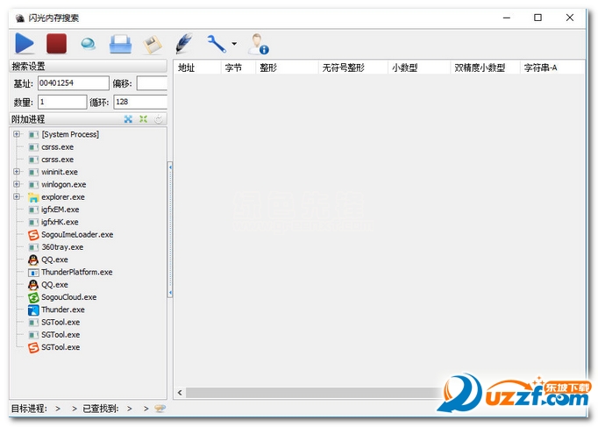Click the 地址 column header

[x=187, y=68]
